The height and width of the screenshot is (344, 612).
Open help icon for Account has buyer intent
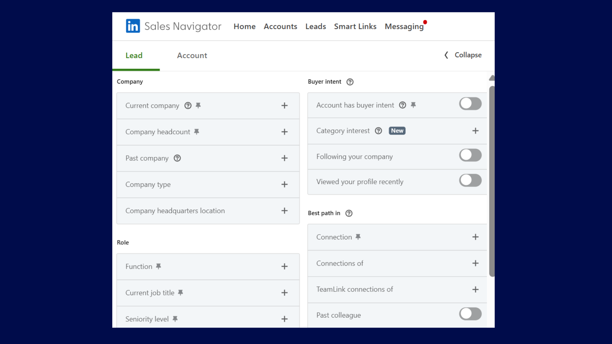point(402,105)
